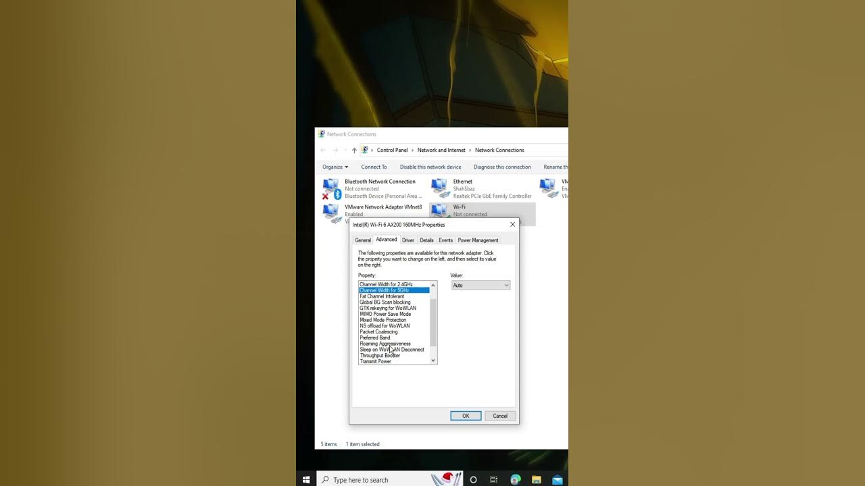Select Roaming Aggressiveness property

pyautogui.click(x=394, y=344)
